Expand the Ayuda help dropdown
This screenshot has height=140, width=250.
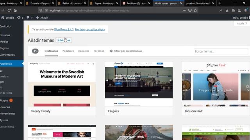[x=242, y=23]
